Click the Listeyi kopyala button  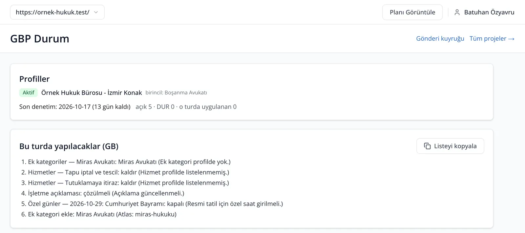(450, 146)
